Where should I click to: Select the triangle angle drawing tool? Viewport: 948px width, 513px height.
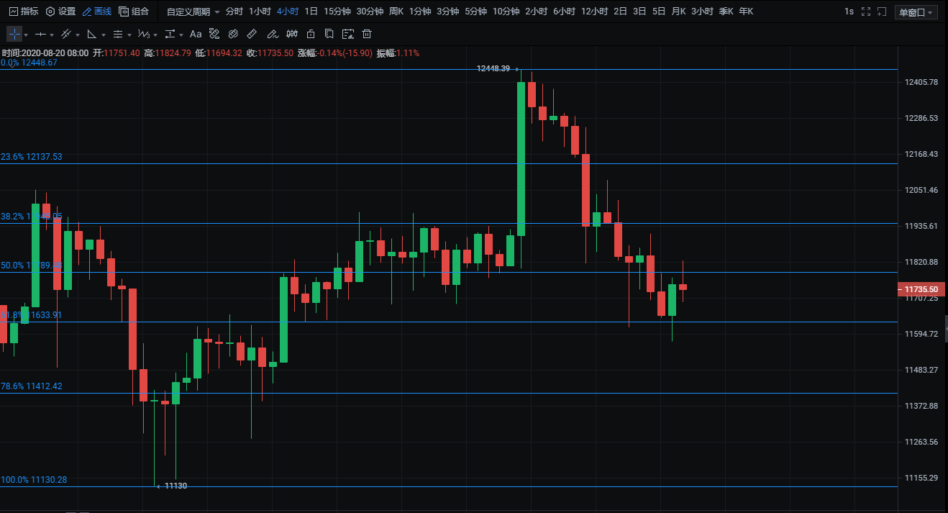point(91,34)
